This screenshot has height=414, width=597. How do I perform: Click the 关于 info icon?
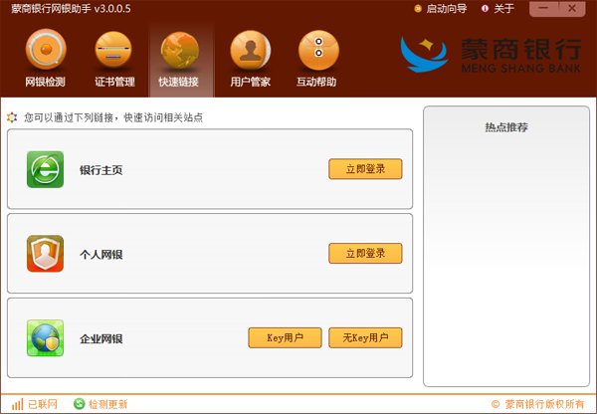click(485, 8)
